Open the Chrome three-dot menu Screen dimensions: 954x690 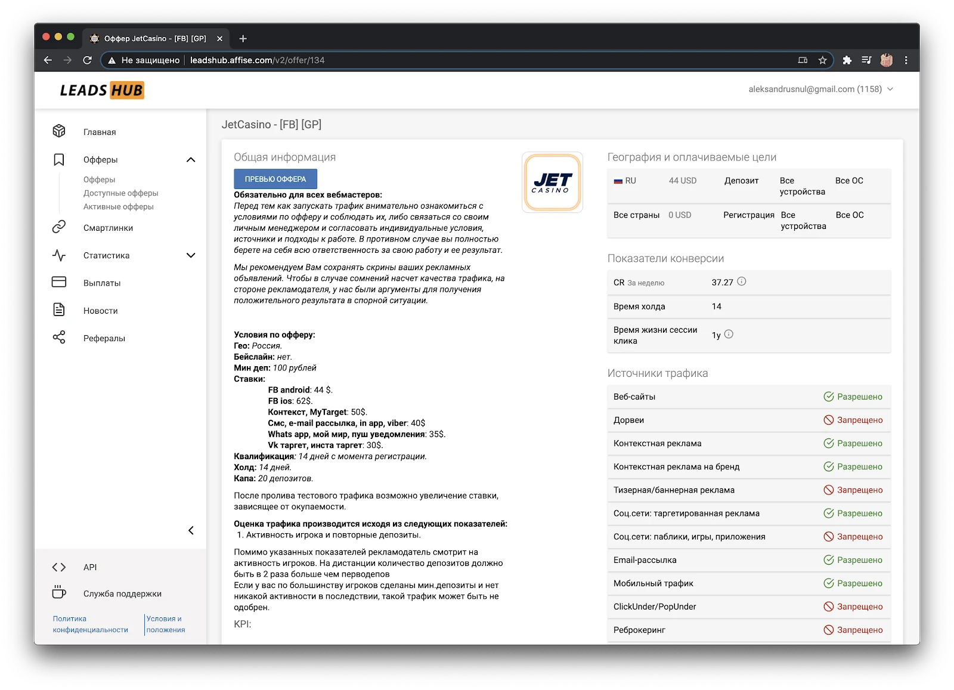pos(906,60)
